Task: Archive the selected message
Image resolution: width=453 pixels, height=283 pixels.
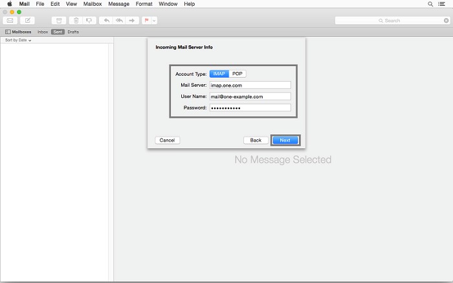Action: [59, 21]
